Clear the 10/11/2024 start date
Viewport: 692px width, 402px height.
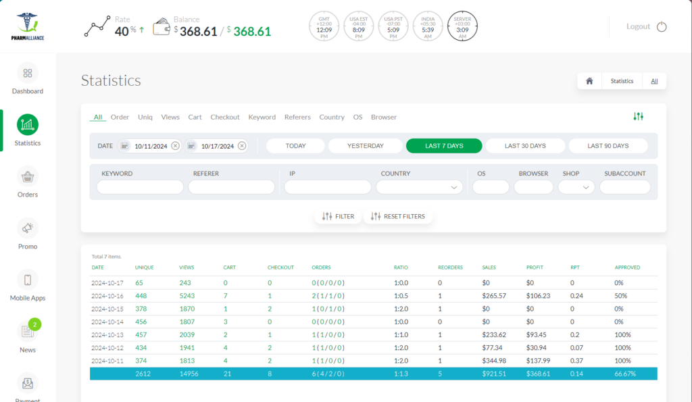pyautogui.click(x=175, y=146)
